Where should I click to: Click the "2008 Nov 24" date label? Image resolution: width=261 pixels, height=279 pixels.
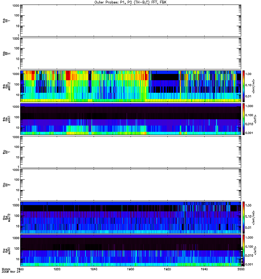pyautogui.click(x=11, y=272)
